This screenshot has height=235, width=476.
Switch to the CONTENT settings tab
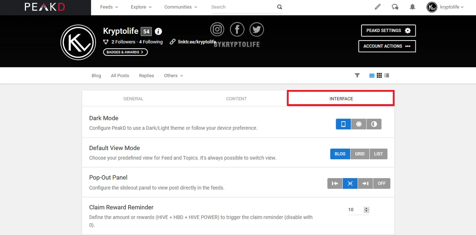(236, 99)
